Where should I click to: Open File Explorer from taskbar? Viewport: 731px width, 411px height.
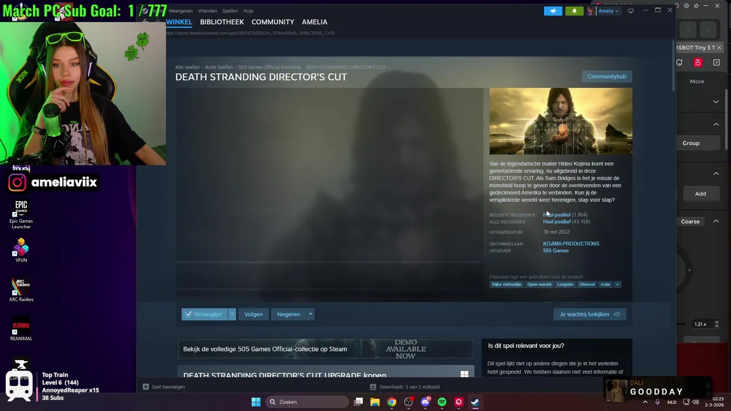pos(375,402)
